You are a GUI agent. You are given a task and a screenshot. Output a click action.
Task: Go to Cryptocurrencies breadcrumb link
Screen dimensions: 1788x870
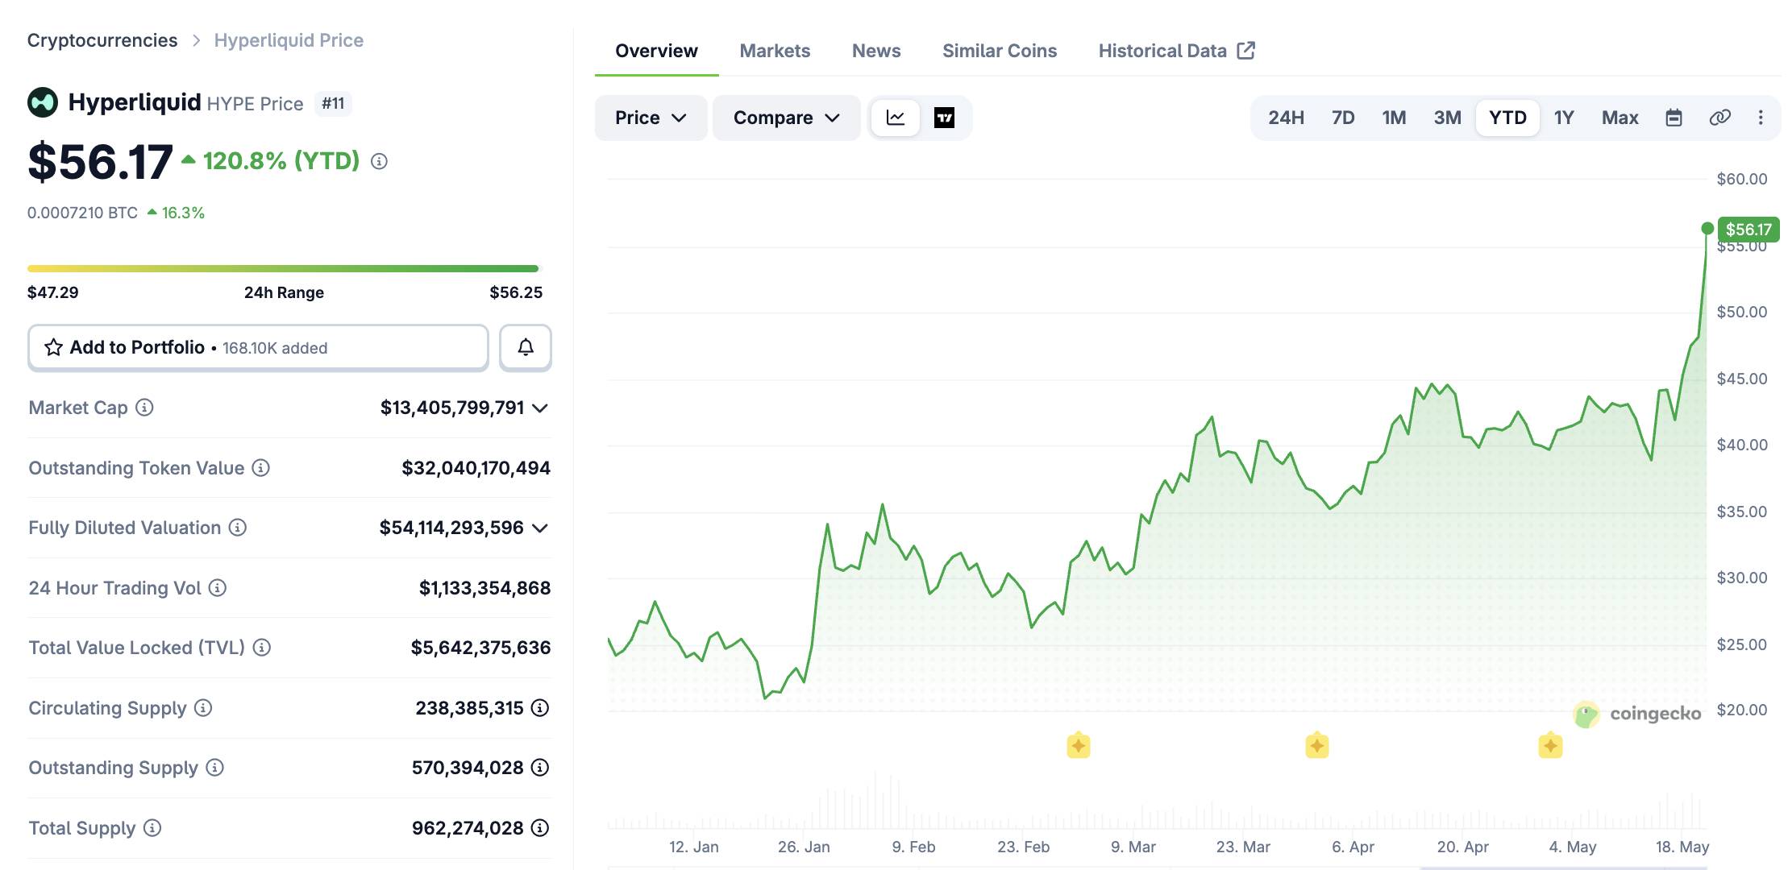tap(102, 40)
